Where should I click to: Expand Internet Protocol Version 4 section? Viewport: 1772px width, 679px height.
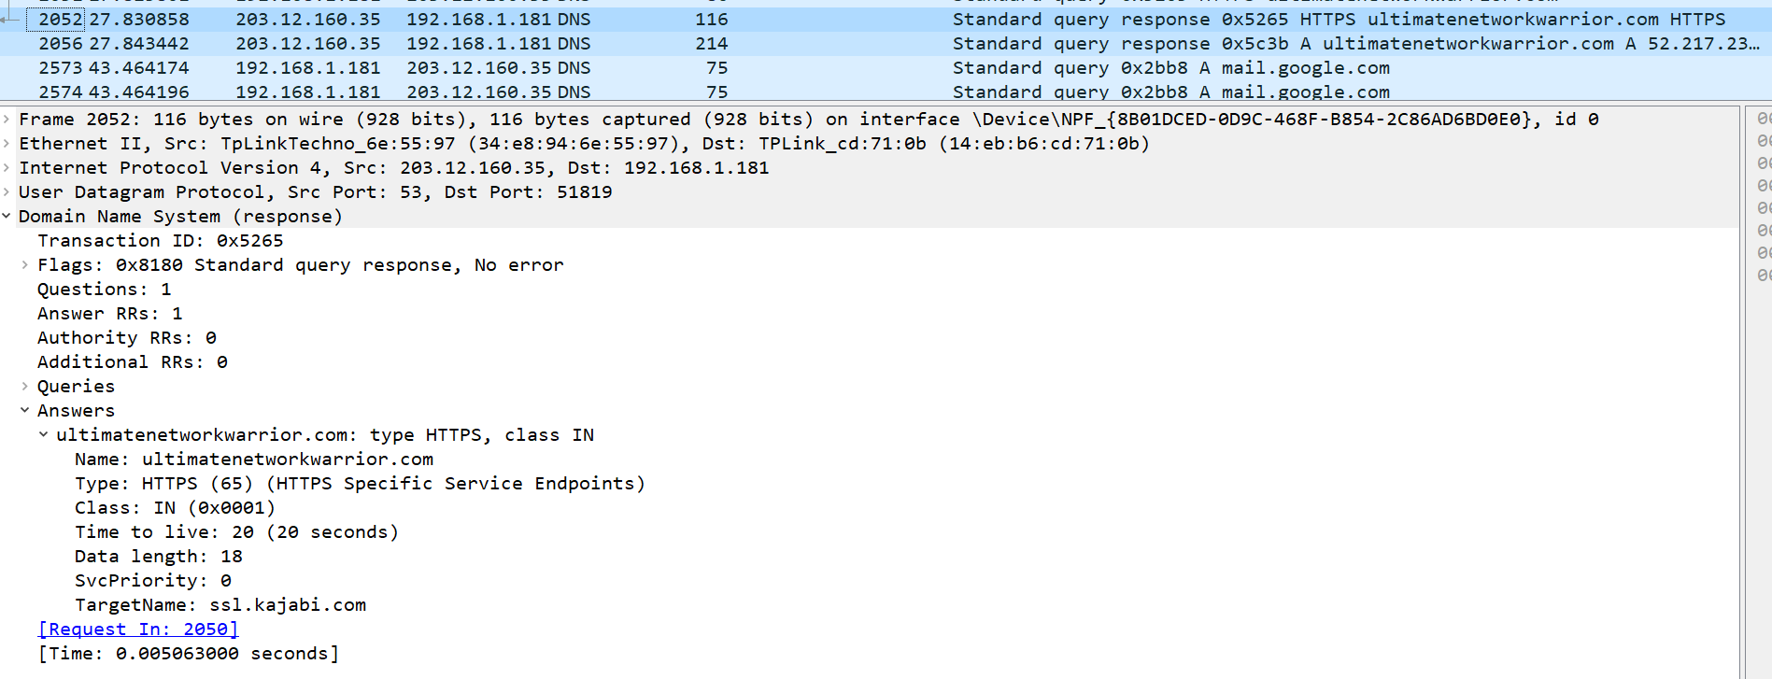coord(7,168)
